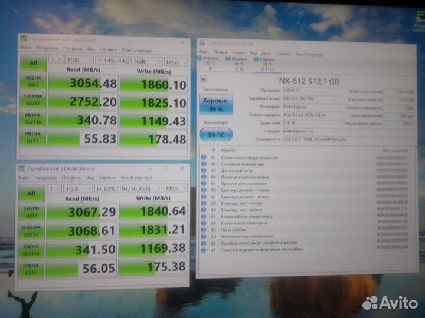Click status icon of attribute 0D Небезопасные отключения
Image resolution: width=425 pixels, height=318 pixels.
(204, 237)
